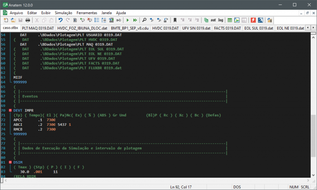Screen dimensions: 317x190
Task: Toggle bookmark with the bookmark icon
Action: point(175,20)
